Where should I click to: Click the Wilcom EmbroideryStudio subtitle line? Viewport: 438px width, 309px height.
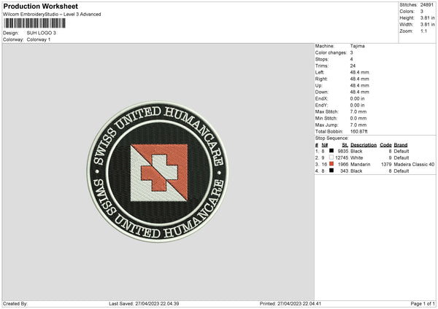coord(52,15)
